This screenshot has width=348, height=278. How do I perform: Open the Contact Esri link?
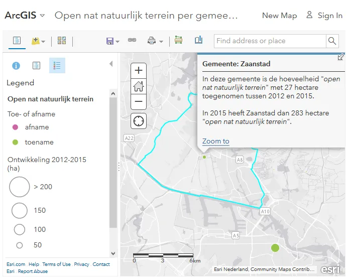click(101, 264)
